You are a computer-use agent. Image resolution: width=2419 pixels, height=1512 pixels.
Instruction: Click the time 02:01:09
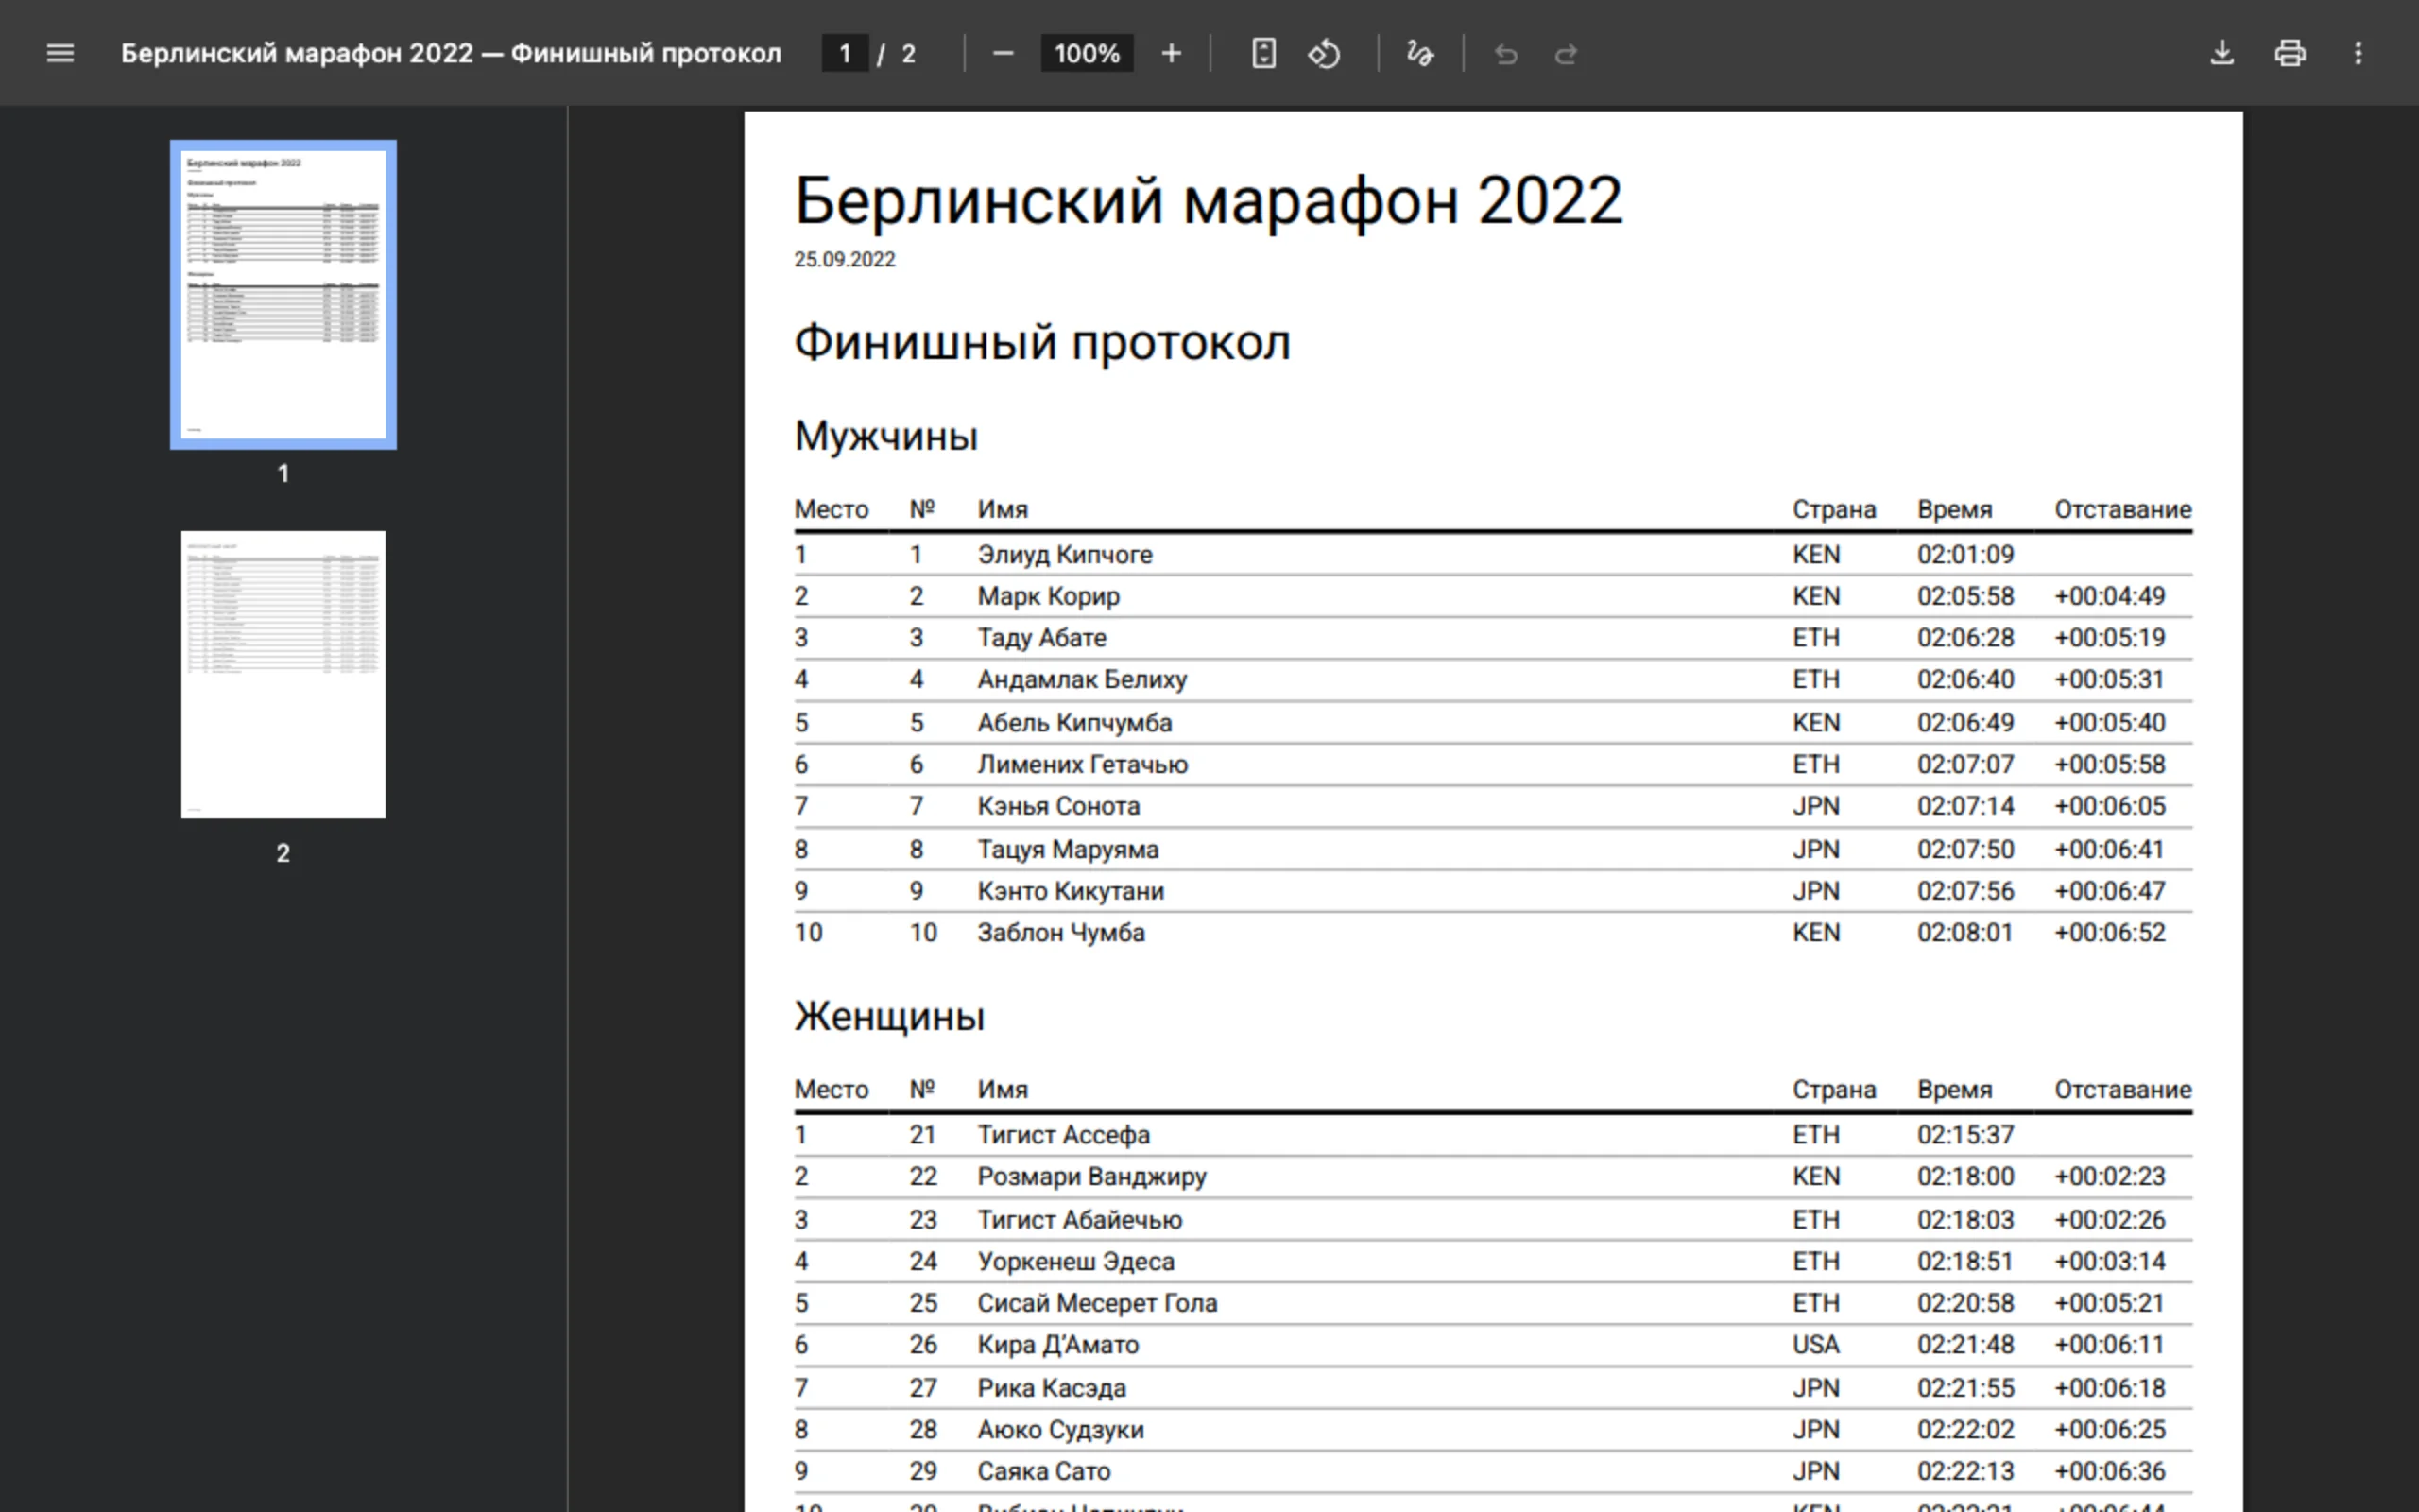(1965, 555)
